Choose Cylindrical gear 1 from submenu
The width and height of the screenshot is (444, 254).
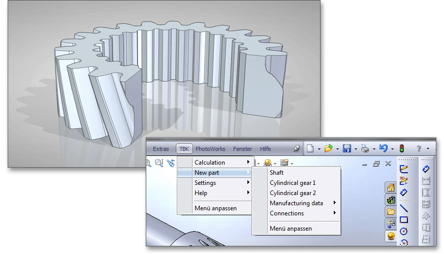293,183
